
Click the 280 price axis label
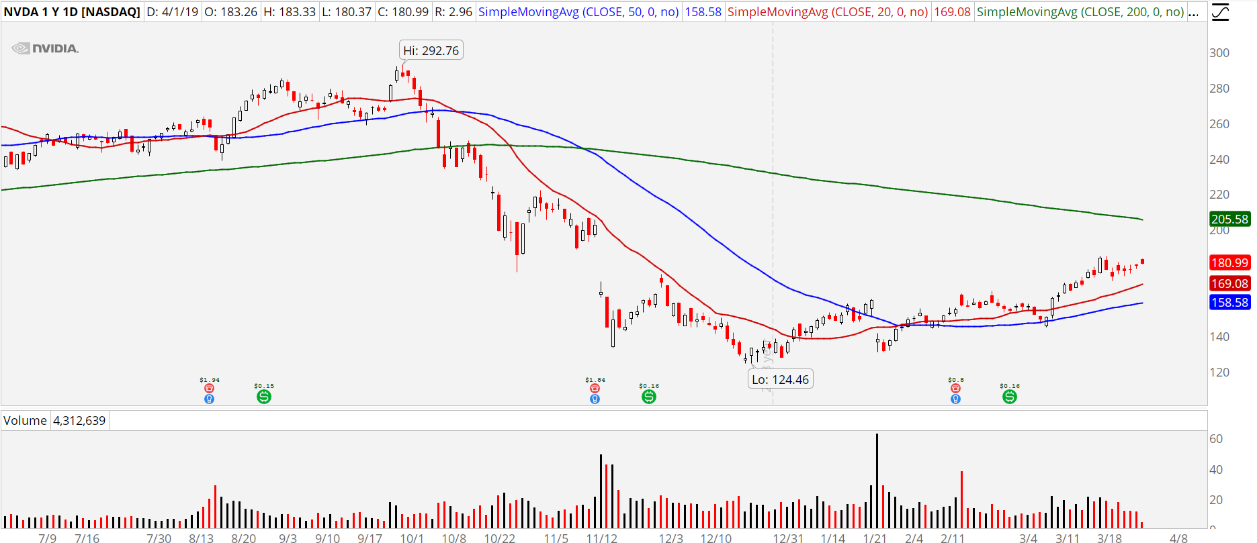click(1219, 89)
